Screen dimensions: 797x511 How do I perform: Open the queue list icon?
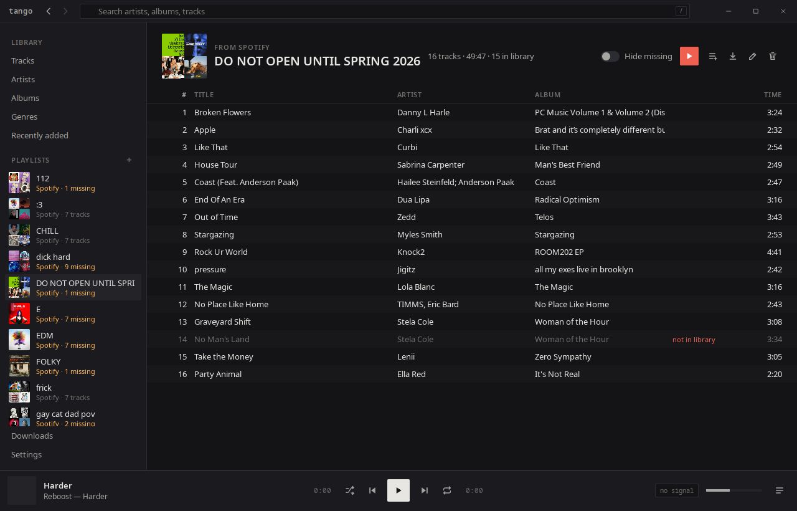click(x=780, y=490)
